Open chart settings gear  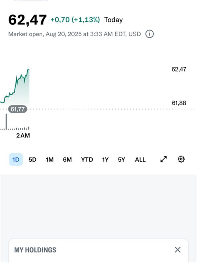(x=181, y=159)
